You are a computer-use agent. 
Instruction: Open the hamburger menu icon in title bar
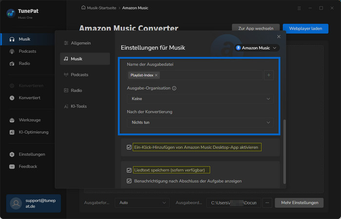click(299, 8)
